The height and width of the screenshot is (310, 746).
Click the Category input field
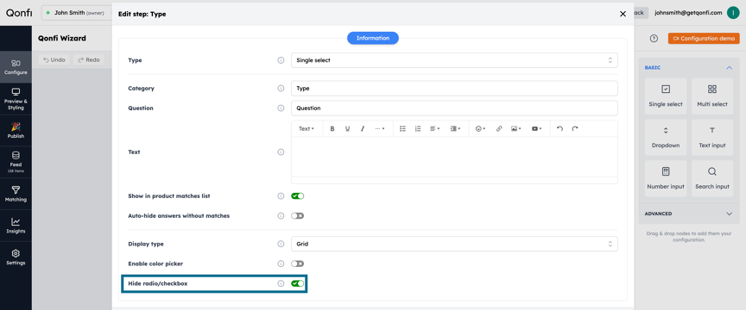click(x=454, y=89)
